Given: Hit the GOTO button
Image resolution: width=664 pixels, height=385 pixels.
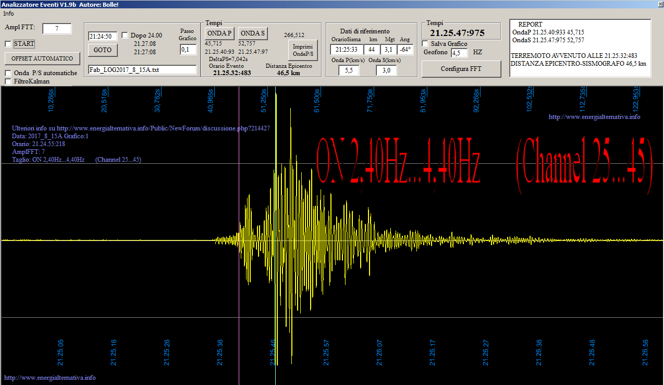Looking at the screenshot, I should tap(103, 50).
